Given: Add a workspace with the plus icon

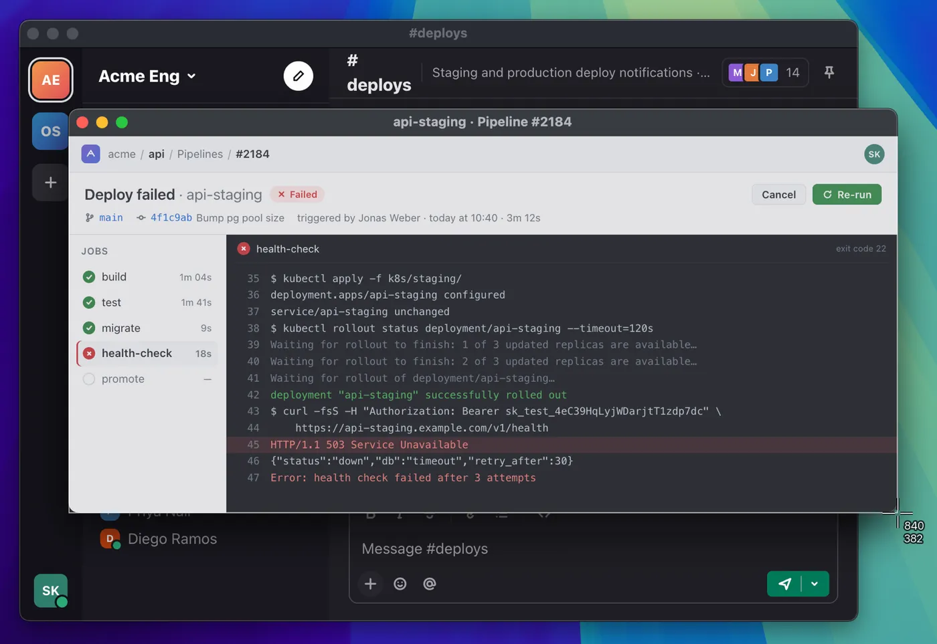Looking at the screenshot, I should tap(50, 183).
